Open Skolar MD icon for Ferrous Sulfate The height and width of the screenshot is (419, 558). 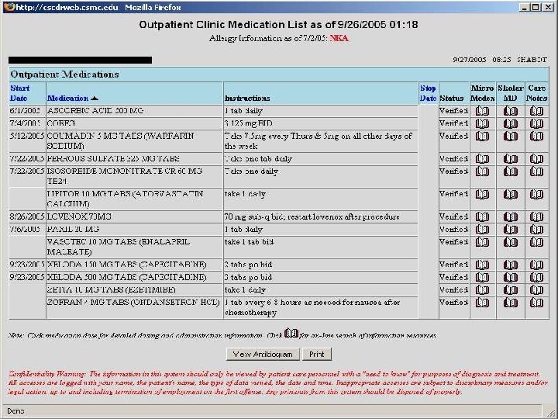[x=510, y=159]
